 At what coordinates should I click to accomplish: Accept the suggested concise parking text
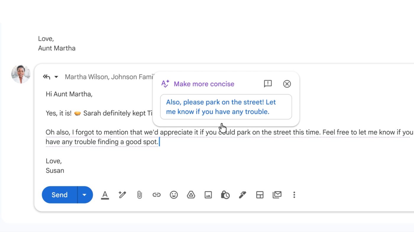tap(226, 107)
